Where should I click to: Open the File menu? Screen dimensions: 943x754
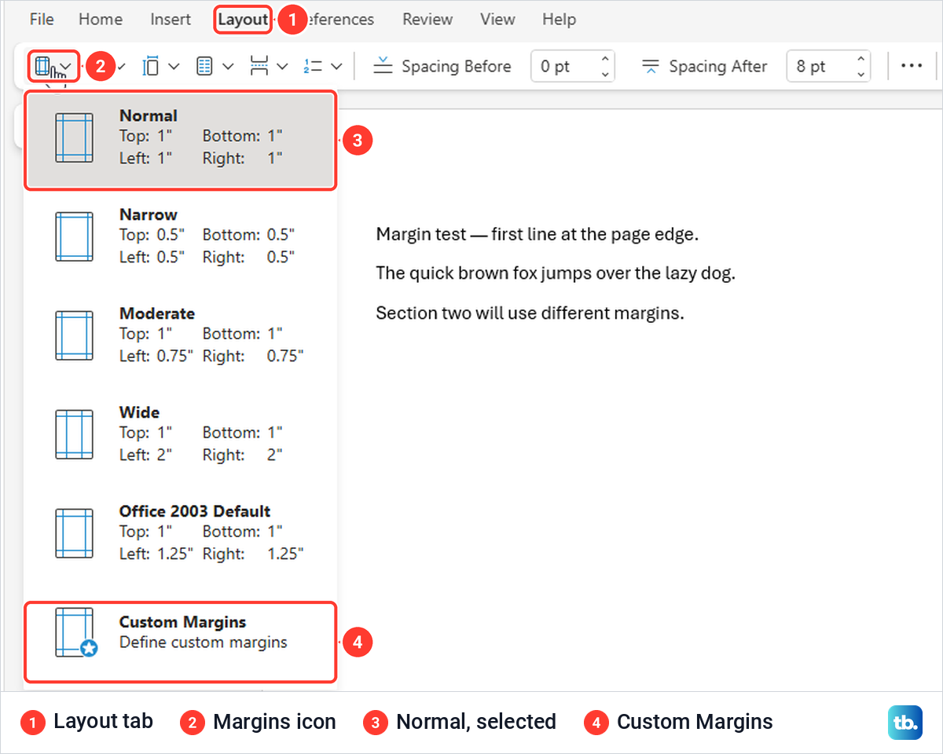coord(42,19)
